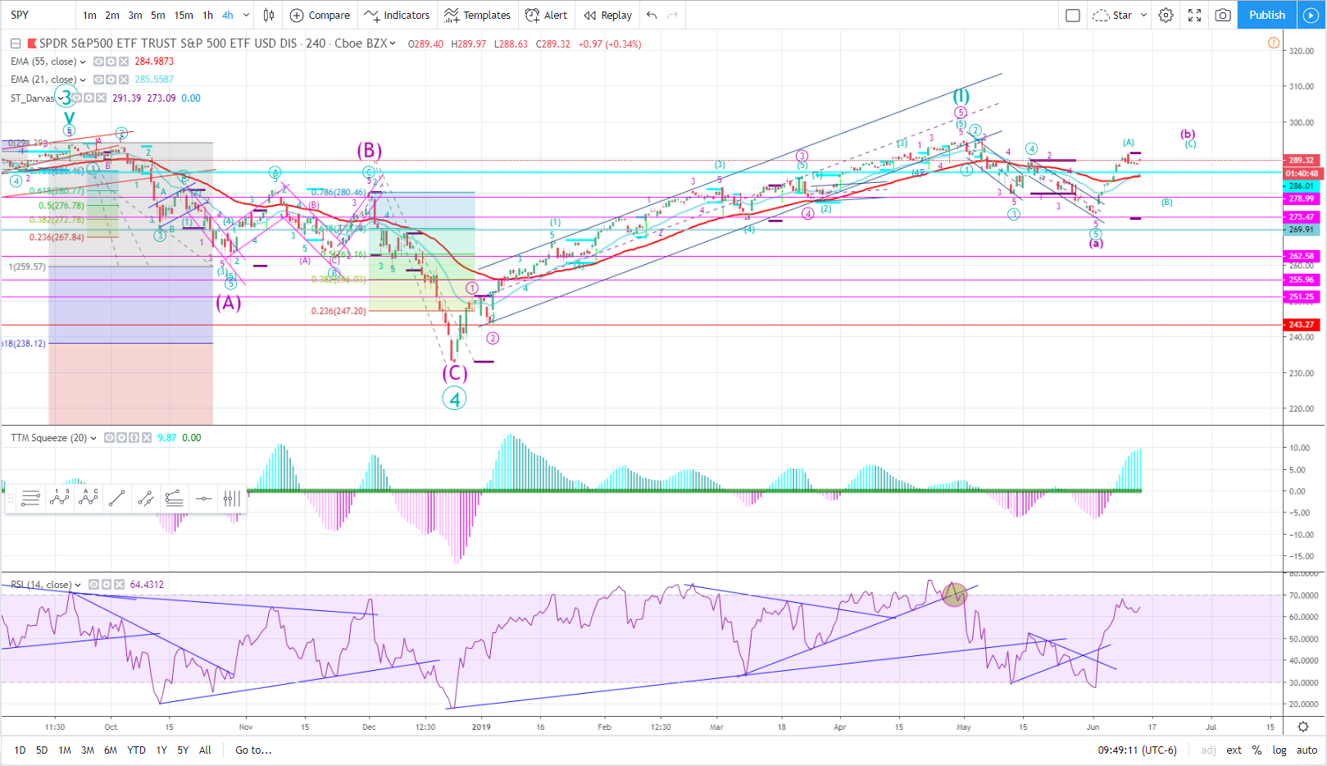Select the 1m timeframe
1327x766 pixels.
pos(90,15)
